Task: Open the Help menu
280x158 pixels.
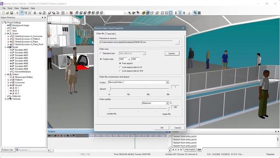Action: point(33,8)
